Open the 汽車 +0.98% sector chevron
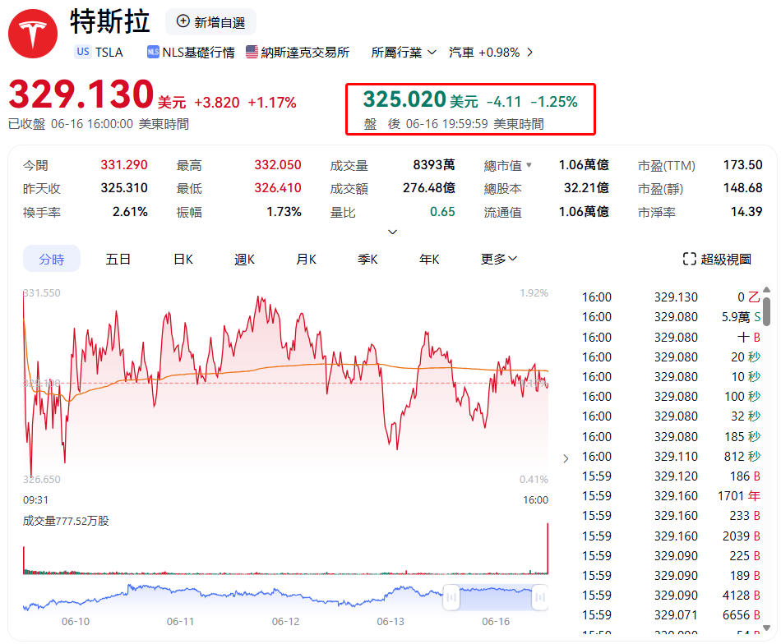 point(530,53)
